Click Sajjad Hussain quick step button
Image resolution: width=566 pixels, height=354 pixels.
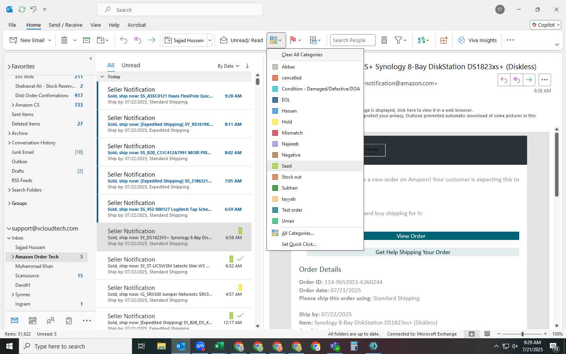pyautogui.click(x=185, y=40)
